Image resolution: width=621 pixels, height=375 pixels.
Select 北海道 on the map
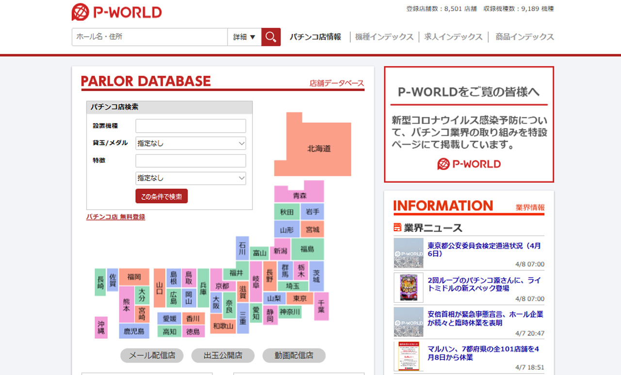(x=319, y=148)
